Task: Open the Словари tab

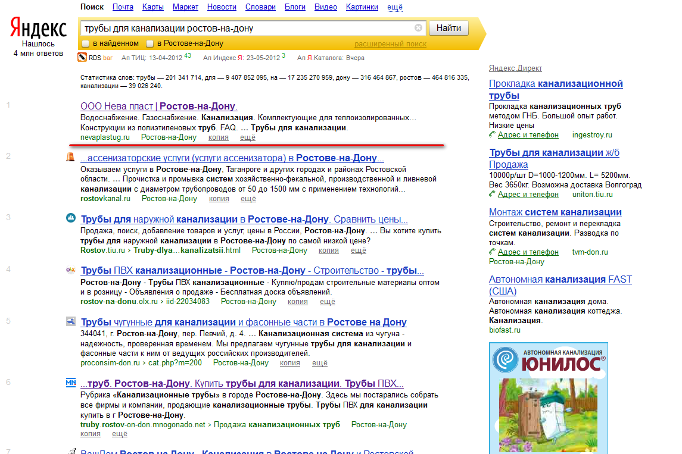Action: click(x=260, y=7)
